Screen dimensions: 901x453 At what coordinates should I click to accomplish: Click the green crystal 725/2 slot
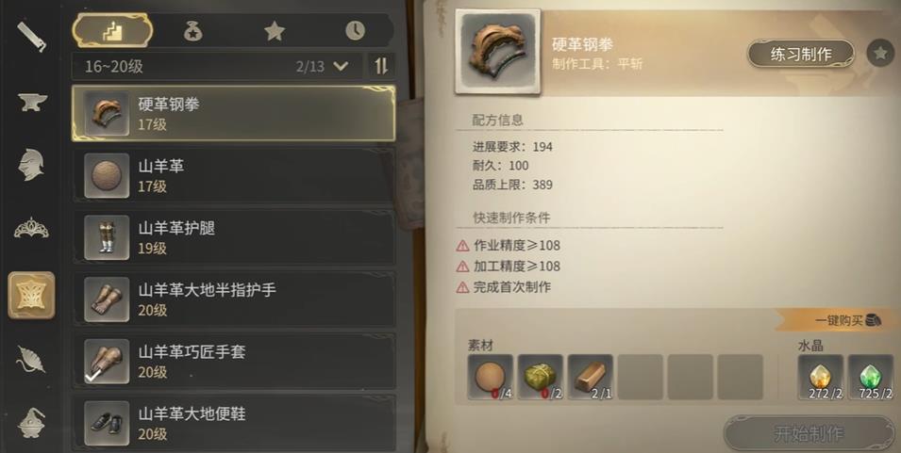pos(870,377)
